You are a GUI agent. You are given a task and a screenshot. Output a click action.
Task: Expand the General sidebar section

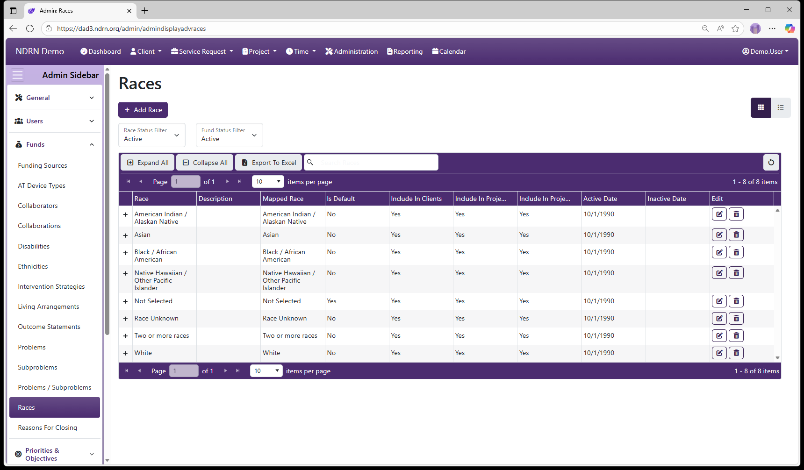click(x=55, y=98)
